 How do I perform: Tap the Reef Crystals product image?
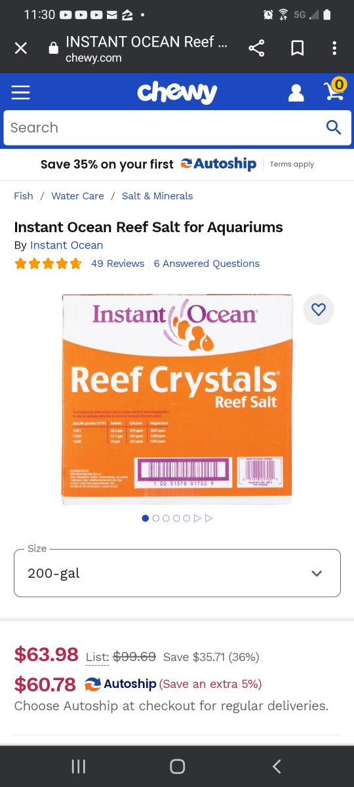177,399
